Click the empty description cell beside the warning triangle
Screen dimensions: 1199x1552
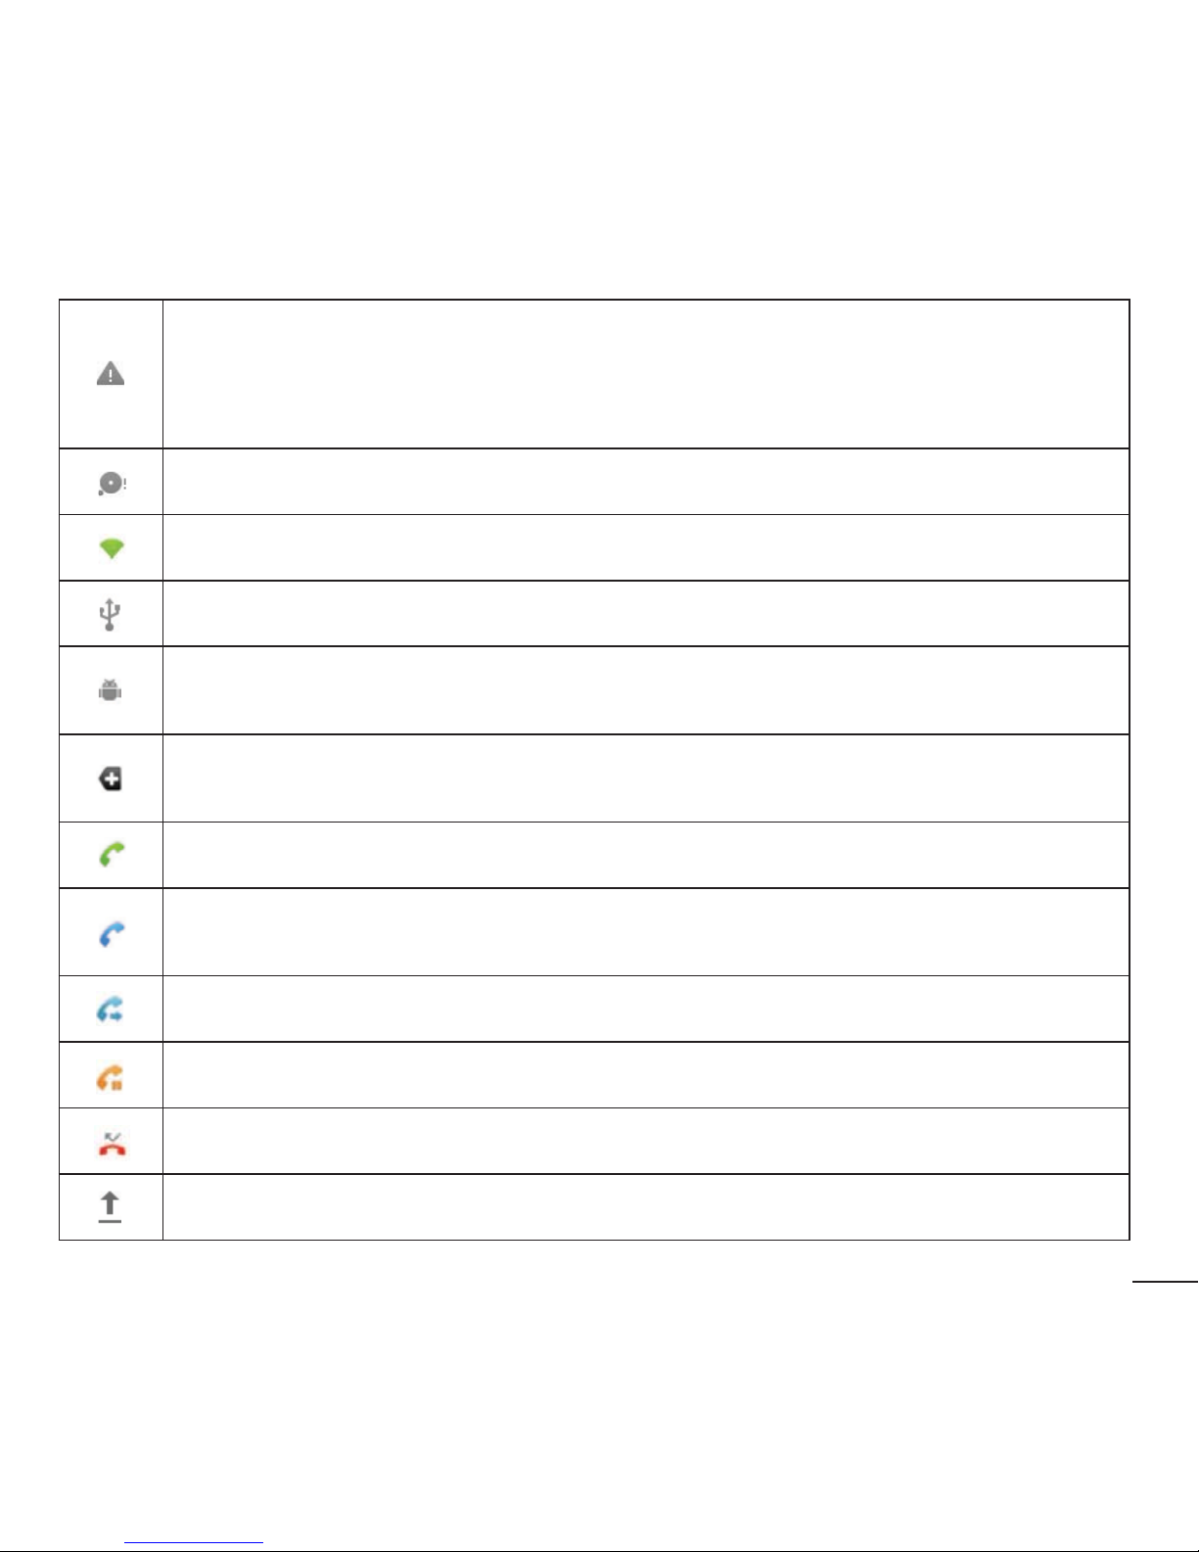tap(646, 374)
